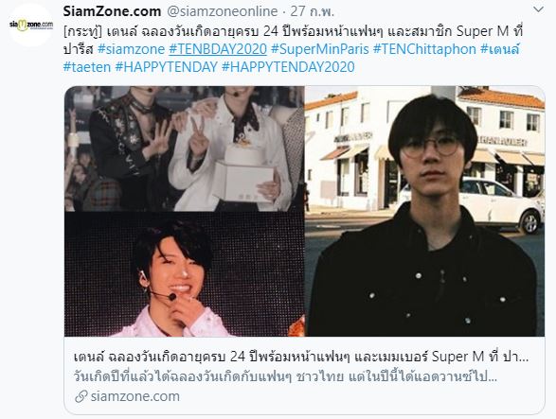
Task: Open the #SuperMinParis hashtag
Action: coord(320,49)
